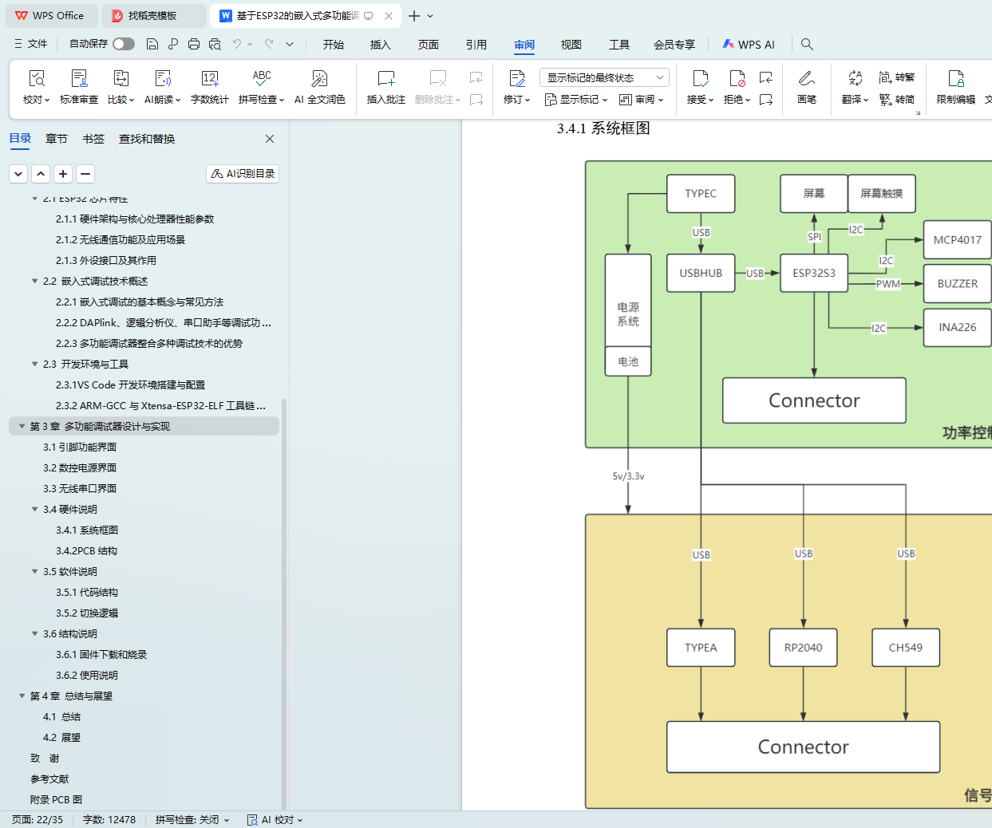Close the navigation pane with X
The image size is (992, 828).
click(x=270, y=139)
